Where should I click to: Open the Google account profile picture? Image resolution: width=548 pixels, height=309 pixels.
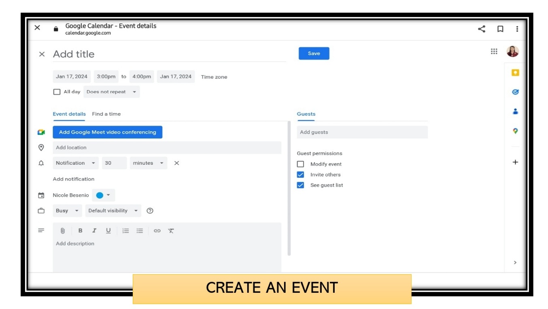[x=512, y=51]
